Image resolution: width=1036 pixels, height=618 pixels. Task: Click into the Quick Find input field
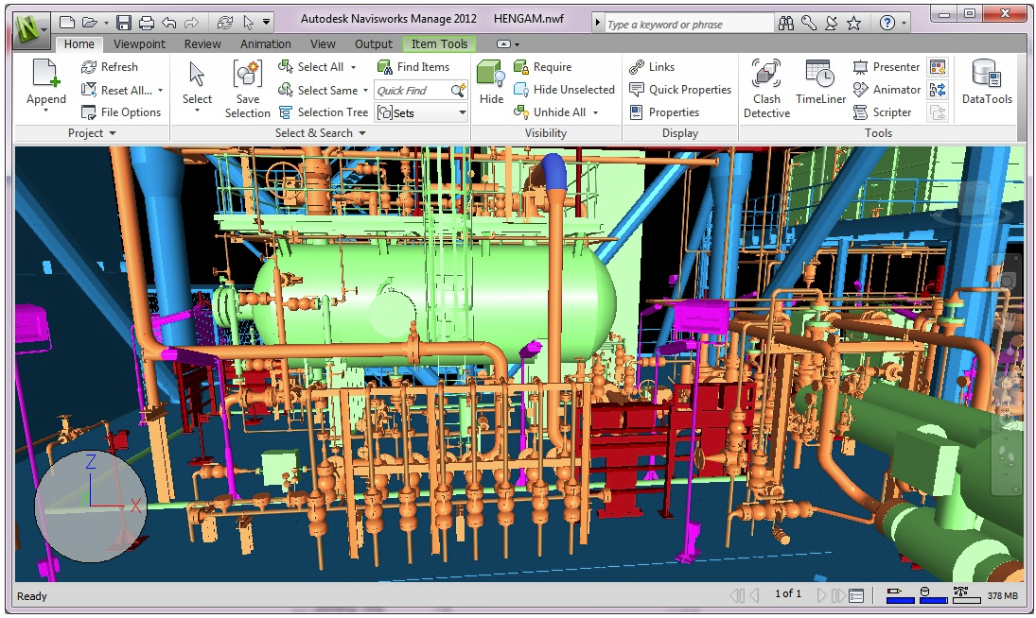[x=412, y=91]
